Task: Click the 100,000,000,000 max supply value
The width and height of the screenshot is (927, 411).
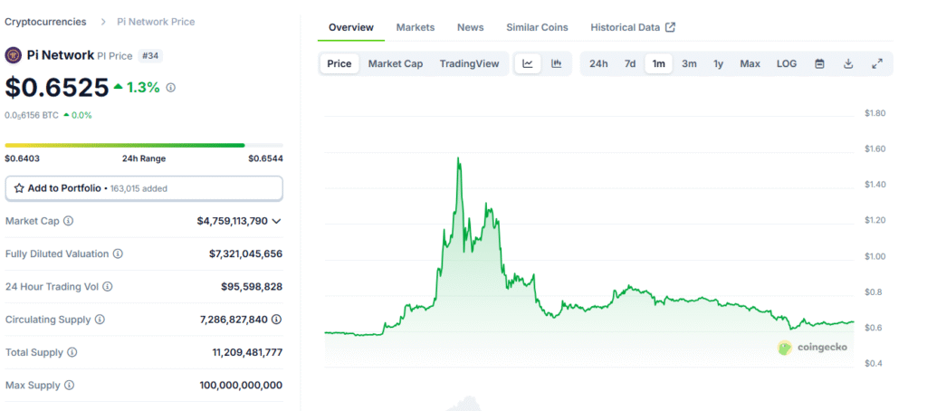Action: coord(241,385)
